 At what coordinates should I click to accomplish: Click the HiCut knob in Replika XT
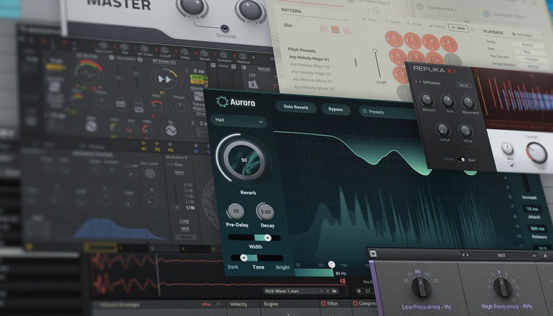pyautogui.click(x=465, y=130)
